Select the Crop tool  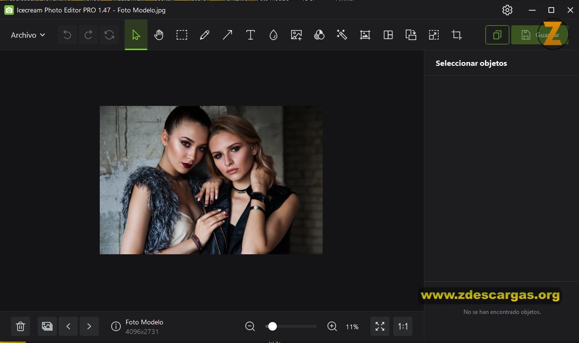tap(457, 35)
